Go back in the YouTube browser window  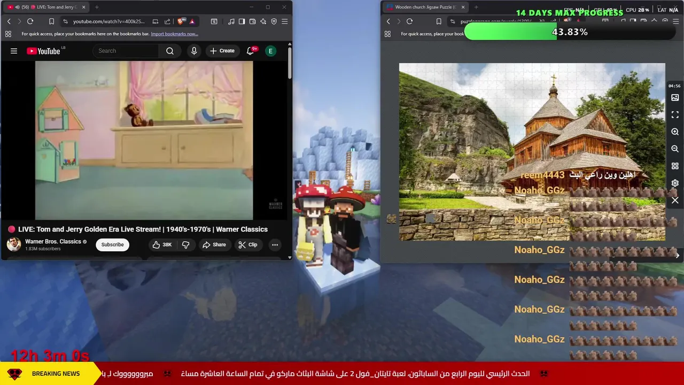point(9,21)
